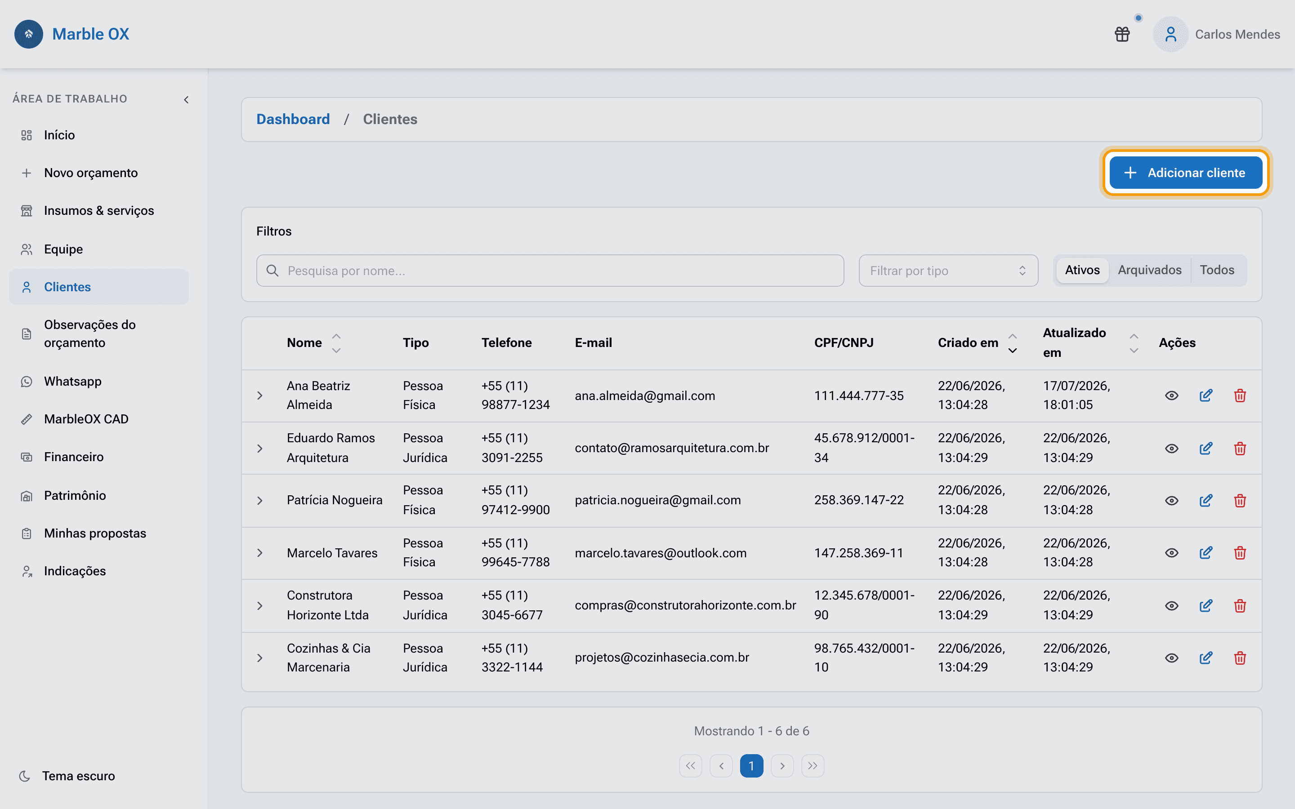This screenshot has height=809, width=1295.
Task: Delete the Cozinhas & Cia Marcenaria client
Action: (1240, 658)
